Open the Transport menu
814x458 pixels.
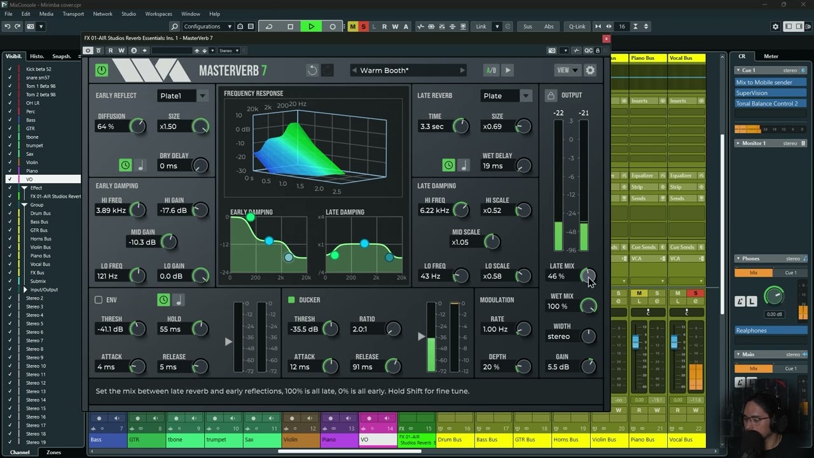(x=73, y=13)
